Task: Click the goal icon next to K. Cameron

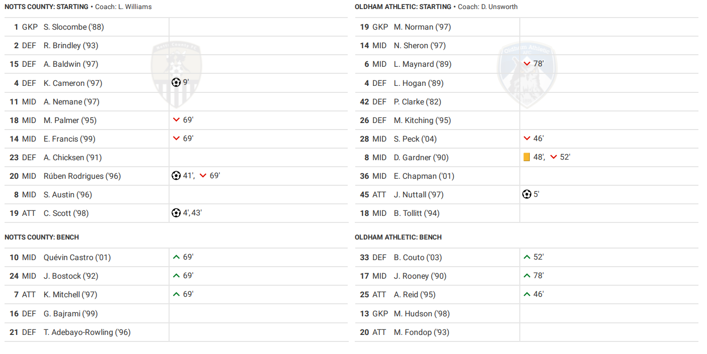Action: (176, 82)
